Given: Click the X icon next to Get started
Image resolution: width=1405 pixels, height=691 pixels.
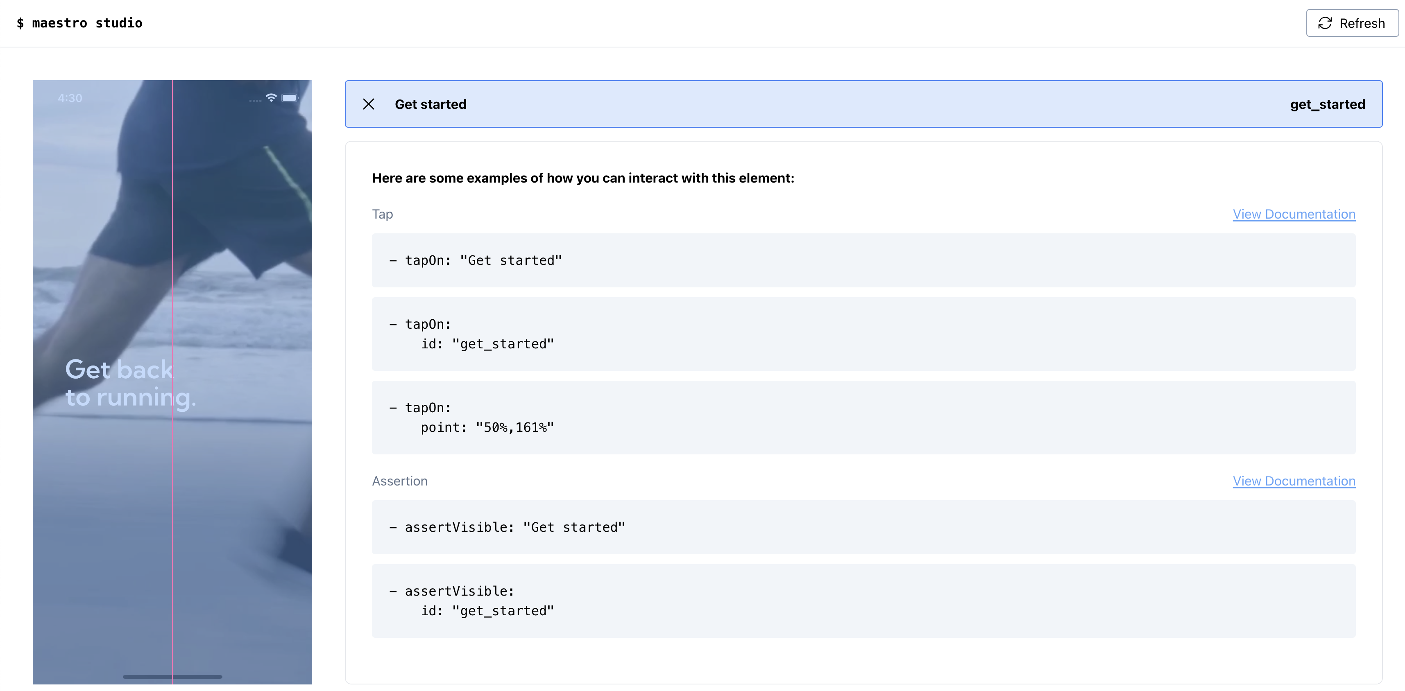Looking at the screenshot, I should pyautogui.click(x=369, y=104).
